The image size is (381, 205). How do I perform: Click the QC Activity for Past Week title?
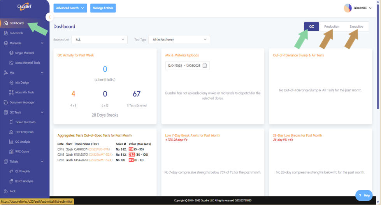point(75,55)
